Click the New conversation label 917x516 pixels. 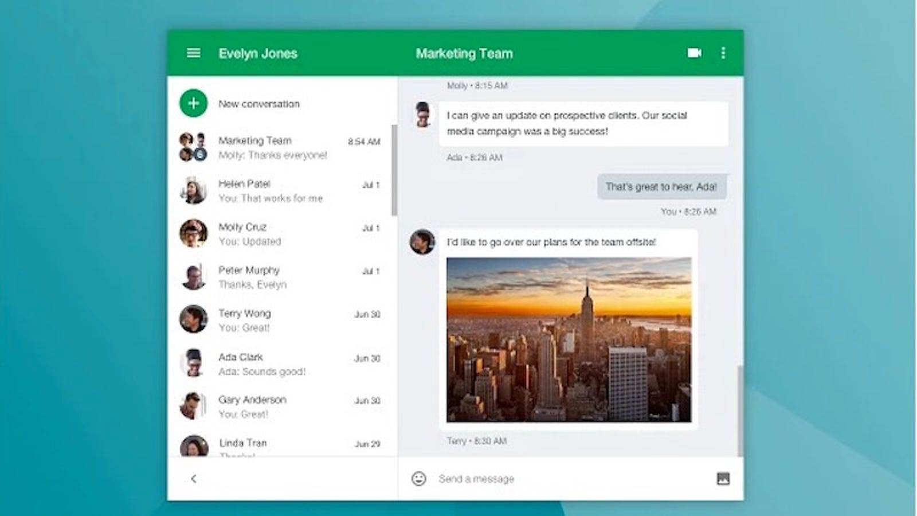click(259, 104)
